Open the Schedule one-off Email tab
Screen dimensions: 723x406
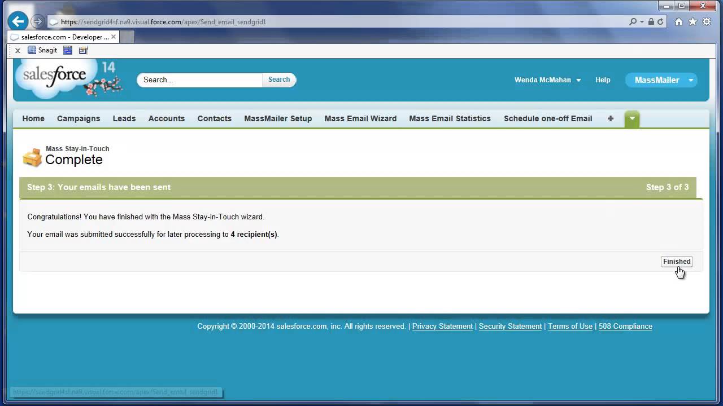548,118
